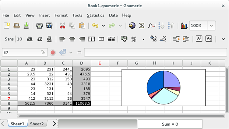This screenshot has width=229, height=129.
Task: Expand the format toolbar overflow chevron
Action: point(223,39)
